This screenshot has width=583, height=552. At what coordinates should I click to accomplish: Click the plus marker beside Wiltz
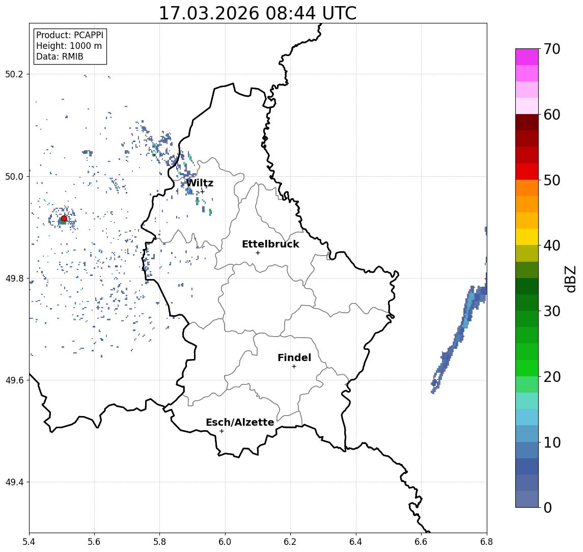[202, 191]
